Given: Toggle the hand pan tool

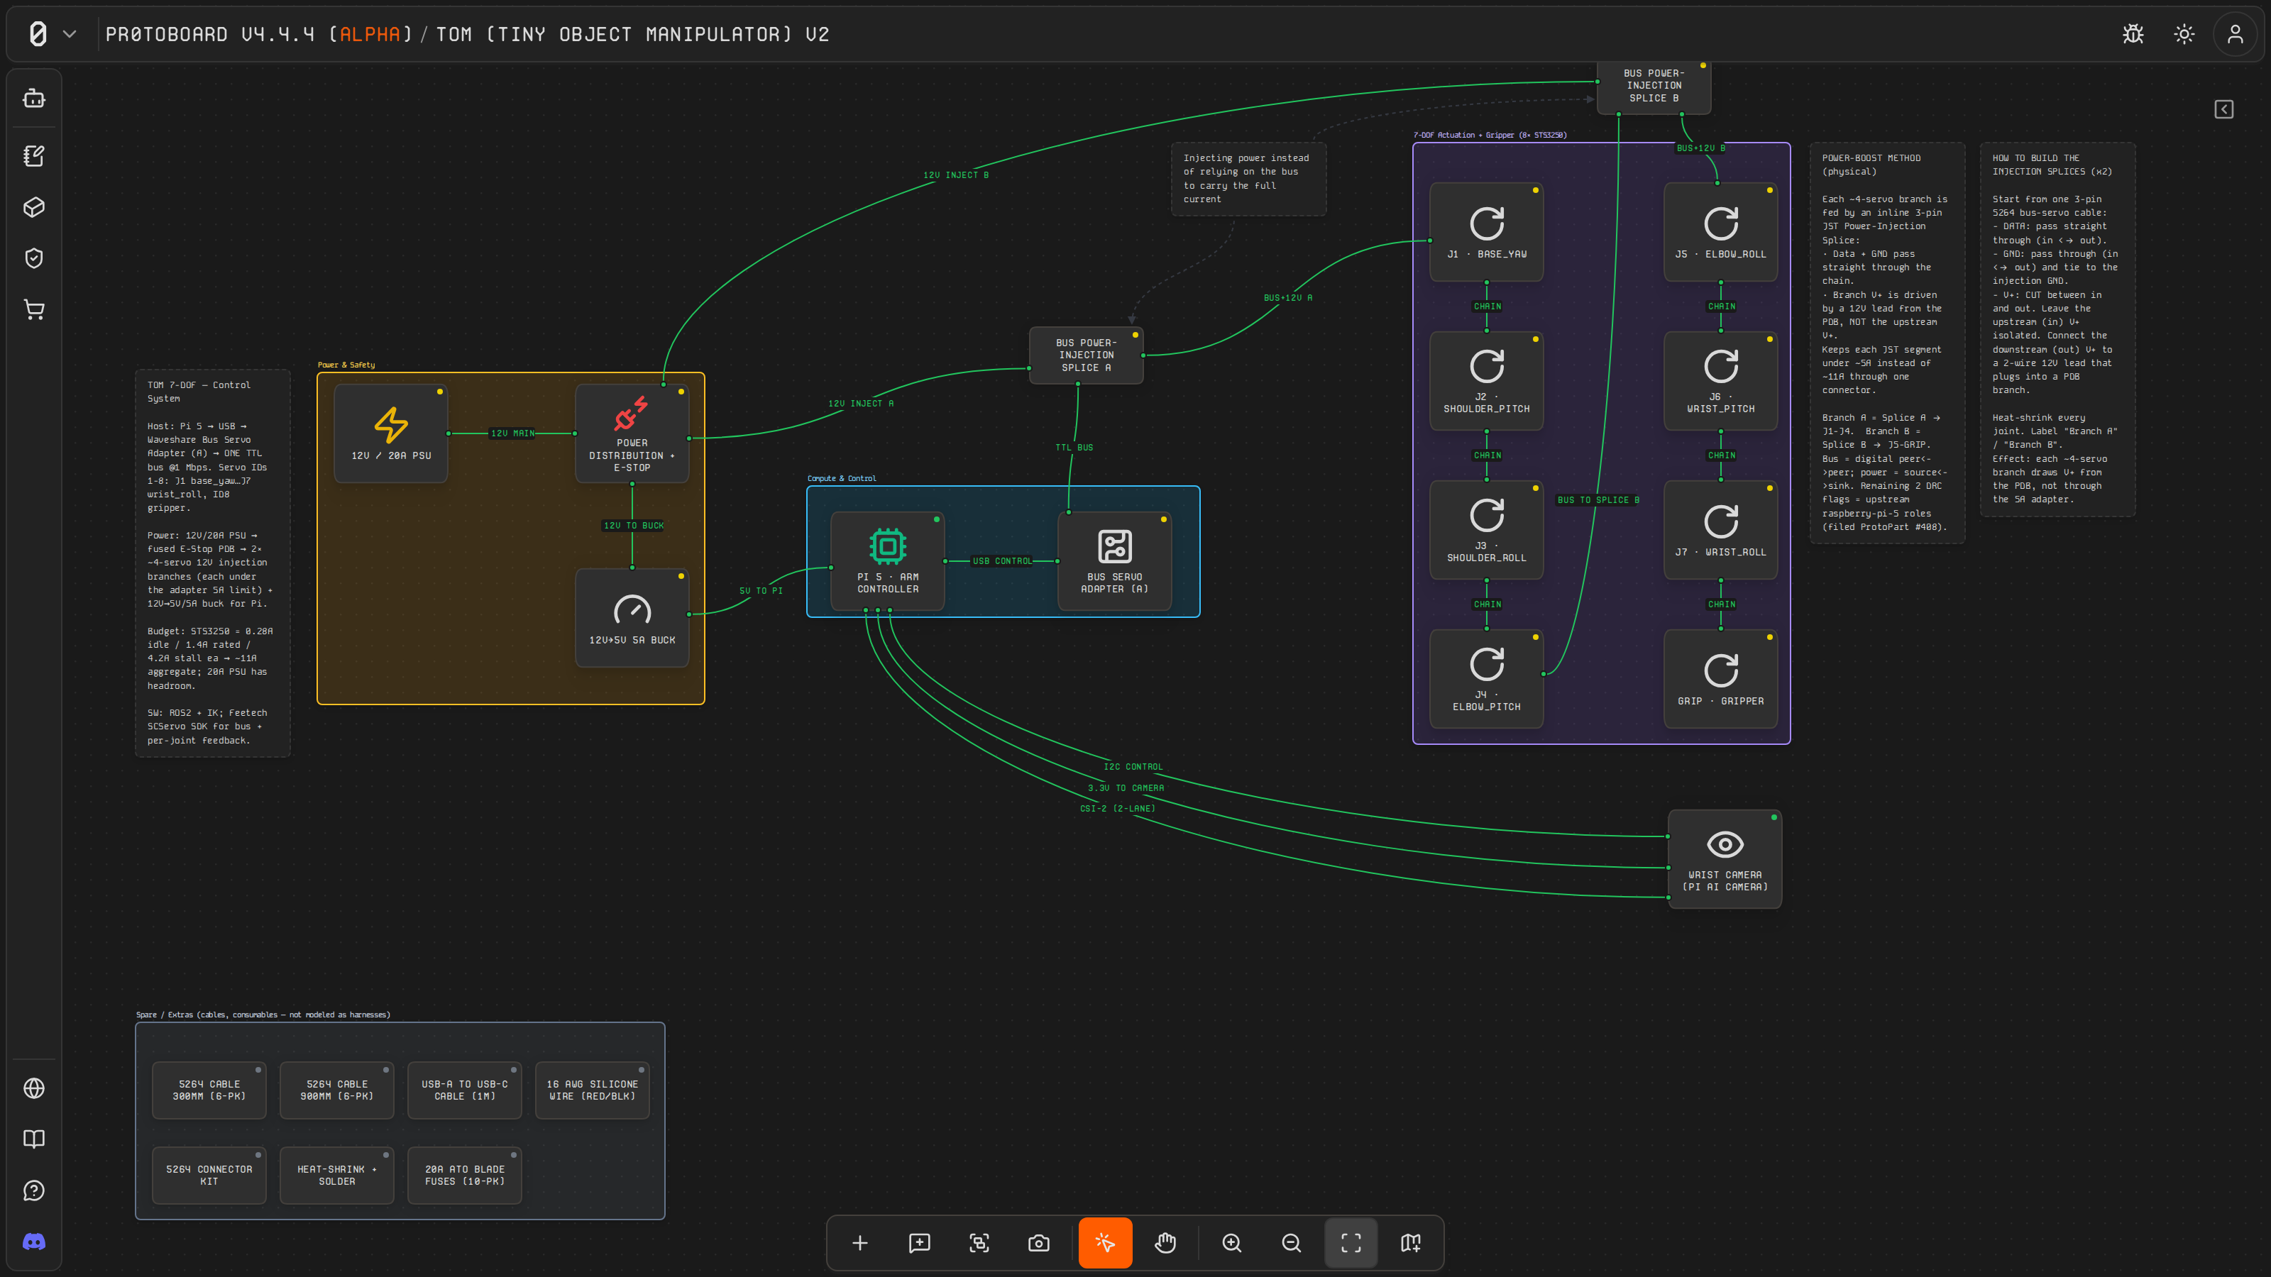Looking at the screenshot, I should click(x=1165, y=1243).
